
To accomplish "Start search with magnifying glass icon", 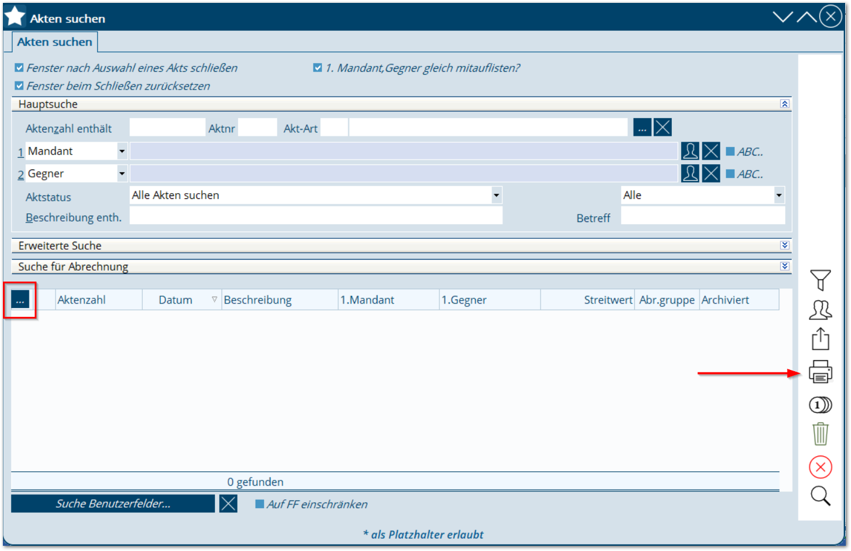I will point(820,496).
